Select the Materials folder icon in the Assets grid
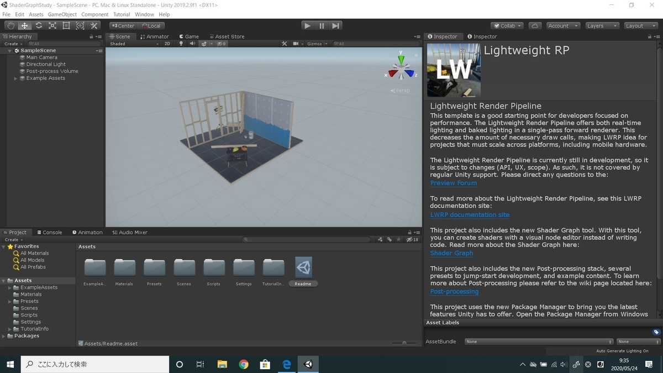Viewport: 663px width, 373px height. pos(124,267)
